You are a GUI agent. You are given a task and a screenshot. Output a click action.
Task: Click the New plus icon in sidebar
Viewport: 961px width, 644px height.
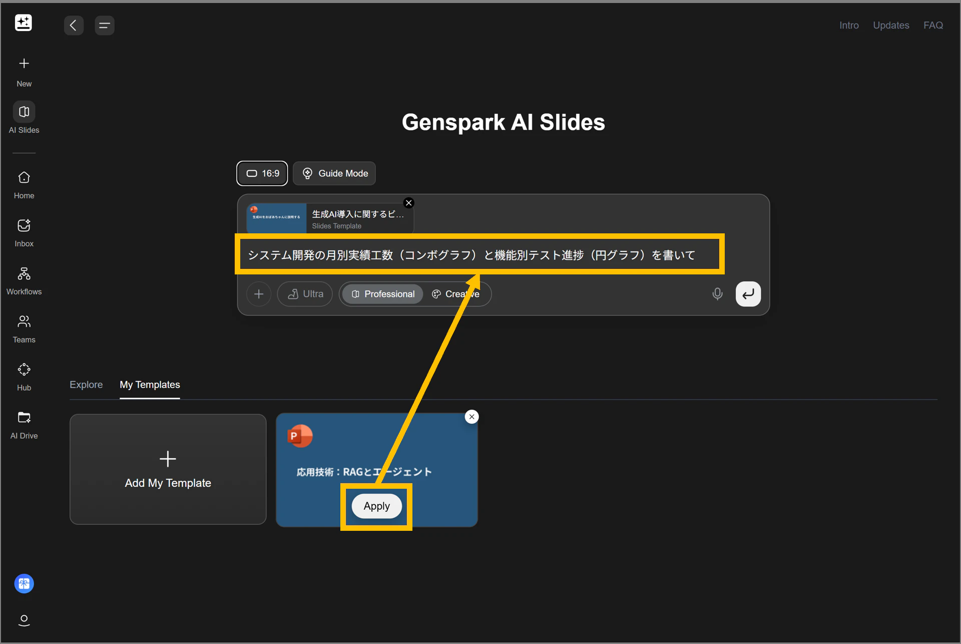point(24,64)
